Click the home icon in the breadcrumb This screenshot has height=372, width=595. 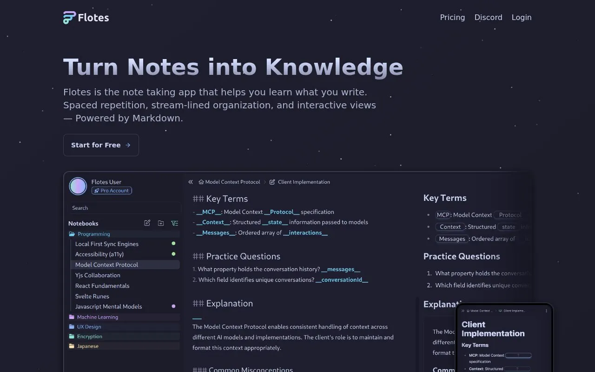201,182
